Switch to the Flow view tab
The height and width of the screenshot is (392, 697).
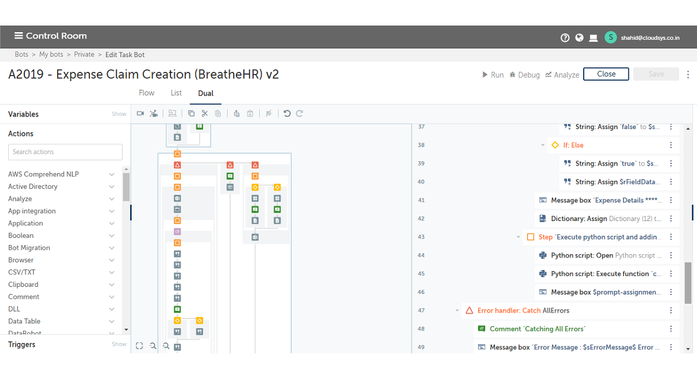tap(146, 93)
